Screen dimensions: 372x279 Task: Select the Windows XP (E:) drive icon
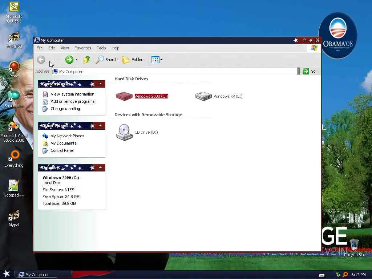[203, 96]
